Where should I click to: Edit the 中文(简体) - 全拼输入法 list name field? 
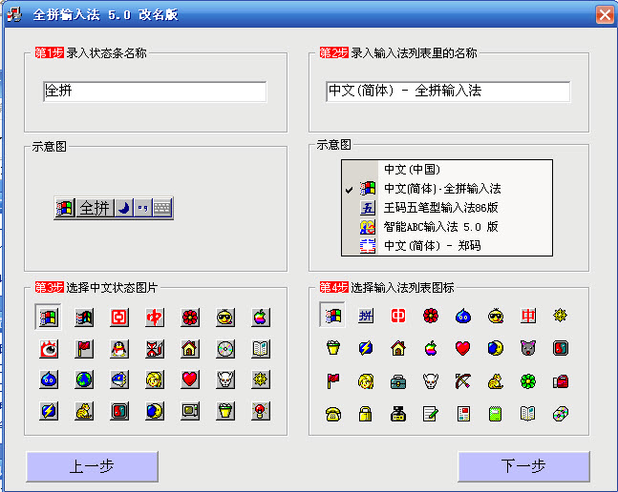pos(448,92)
